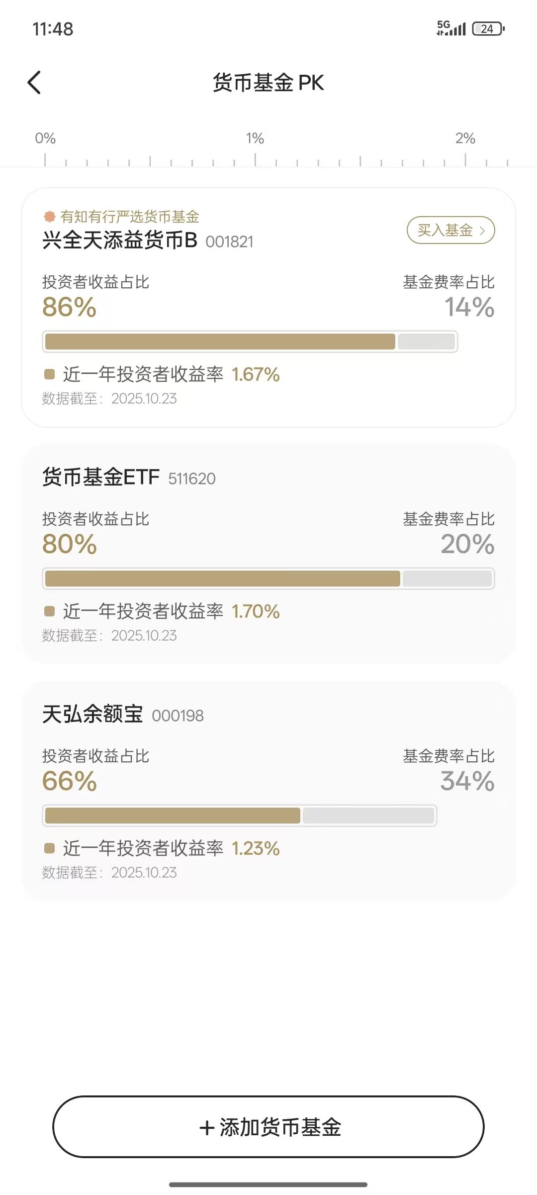Click the tan legend square beside 1.67% return
This screenshot has height=1195, width=537.
[x=49, y=374]
